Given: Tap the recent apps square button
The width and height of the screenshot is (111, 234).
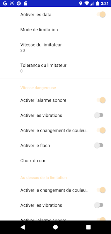Looking at the screenshot, I should tap(88, 227).
